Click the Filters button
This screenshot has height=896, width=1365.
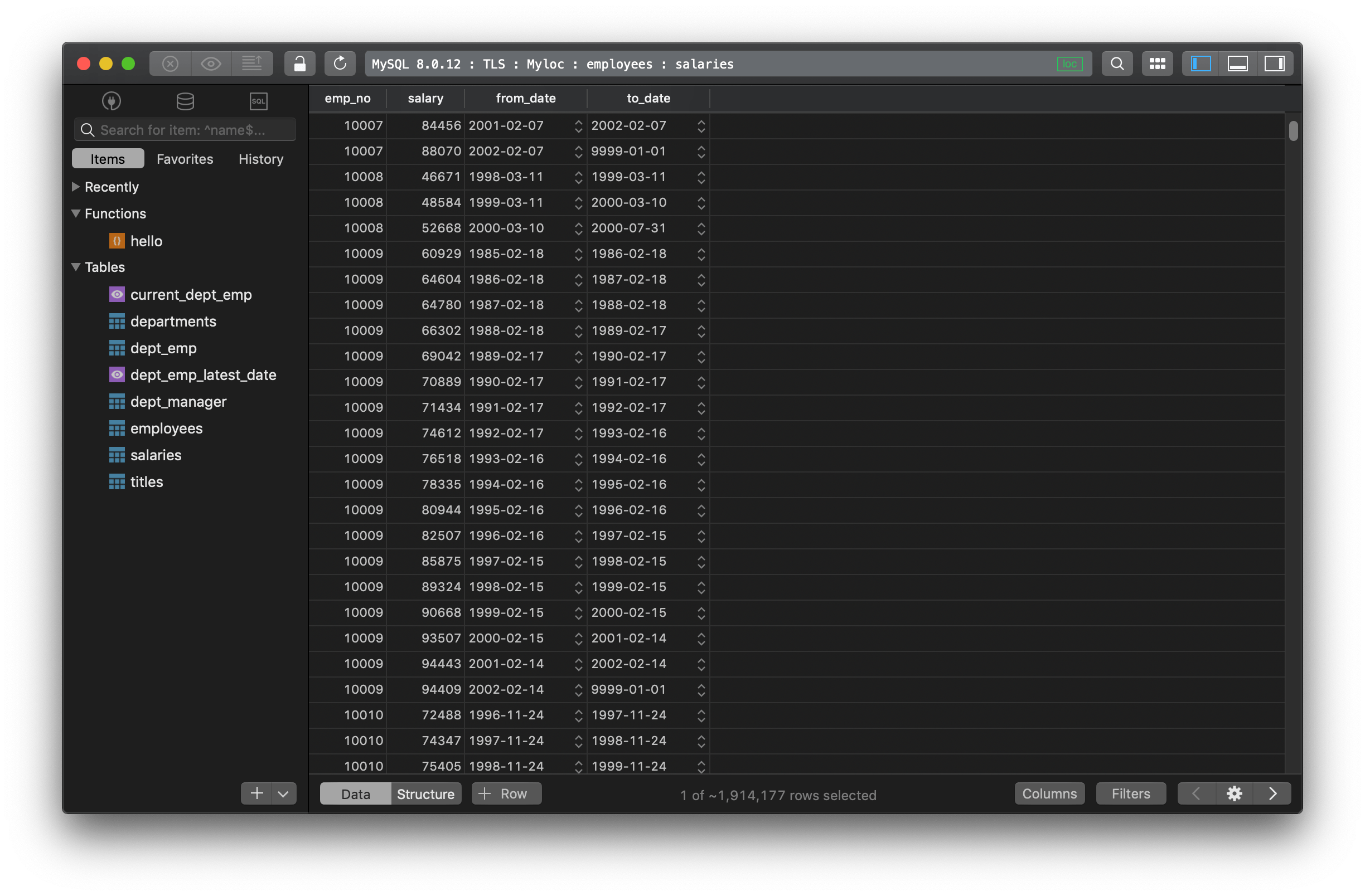click(x=1130, y=793)
